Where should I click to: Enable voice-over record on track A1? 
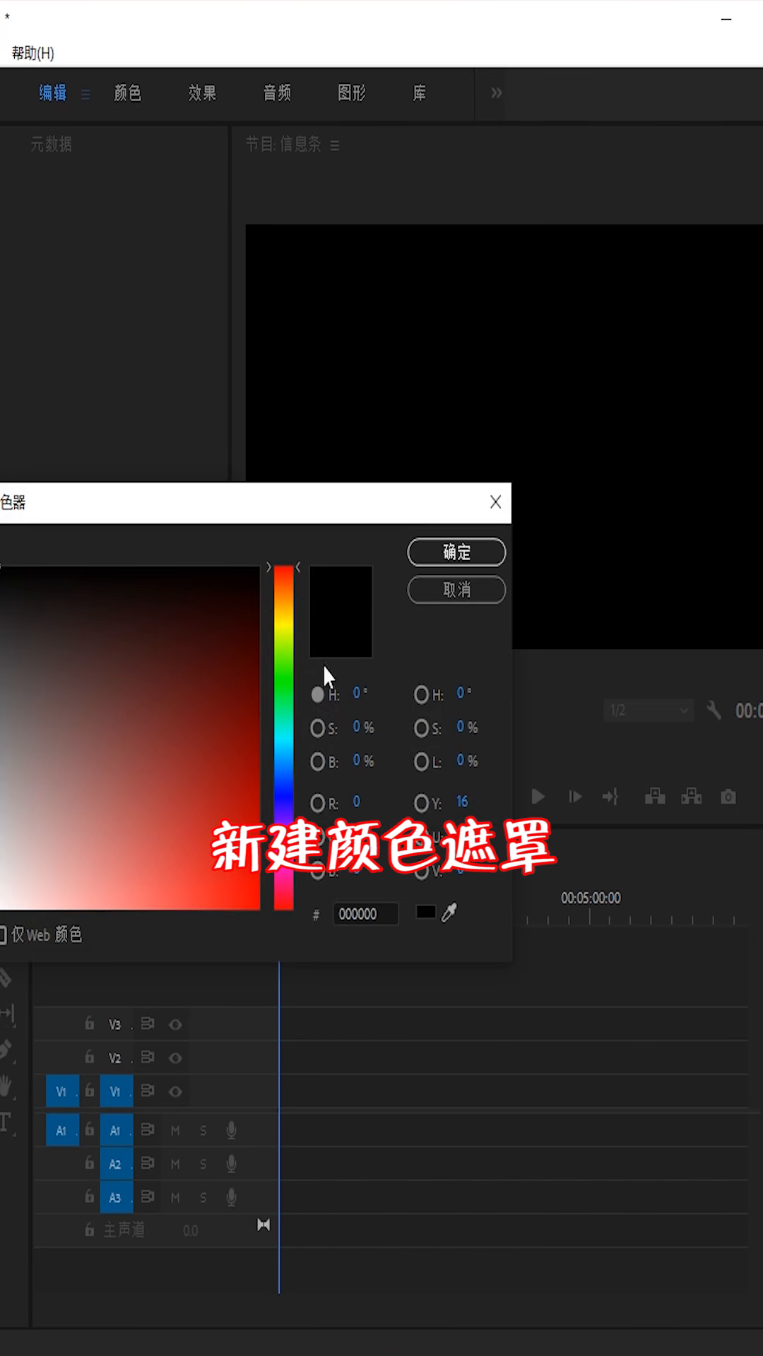tap(231, 1131)
